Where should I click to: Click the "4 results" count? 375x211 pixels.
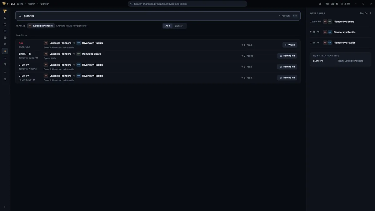(285, 16)
